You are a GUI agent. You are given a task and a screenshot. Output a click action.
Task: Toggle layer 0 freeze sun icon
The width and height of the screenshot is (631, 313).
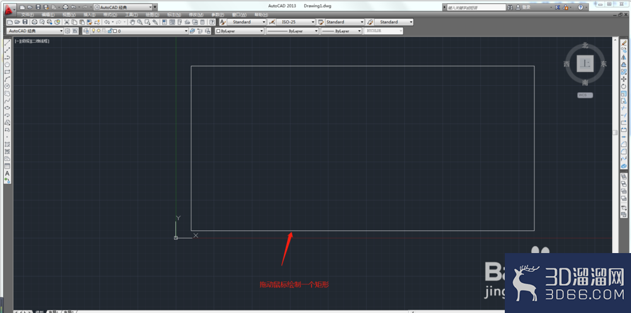(99, 31)
